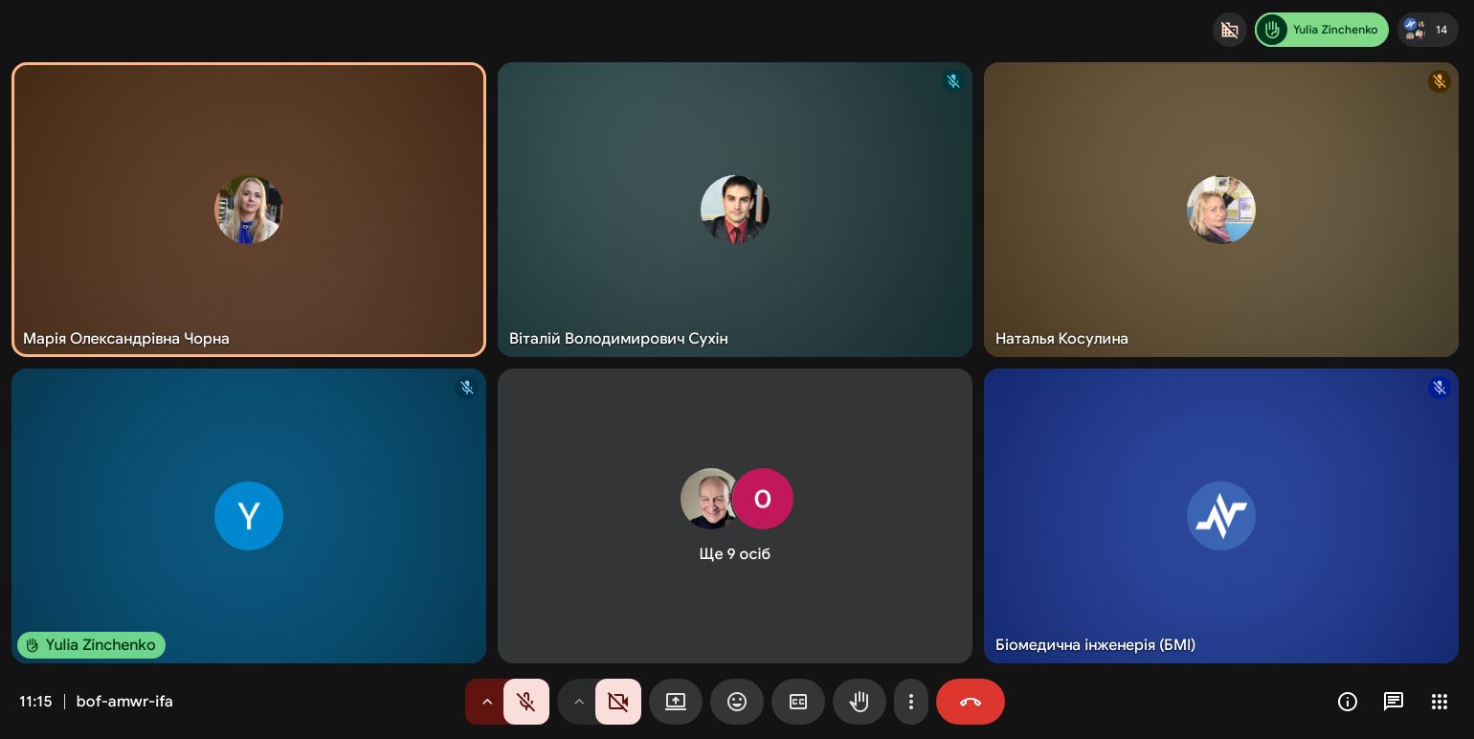Open the 'Ще 9 осіб' tile
Viewport: 1474px width, 739px height.
click(735, 516)
